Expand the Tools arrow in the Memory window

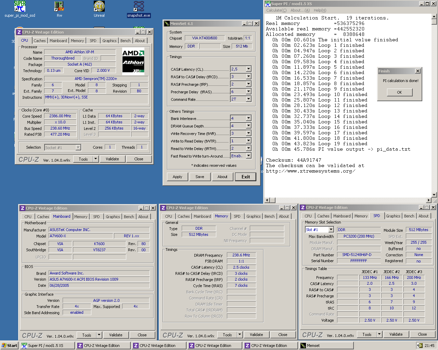240,335
